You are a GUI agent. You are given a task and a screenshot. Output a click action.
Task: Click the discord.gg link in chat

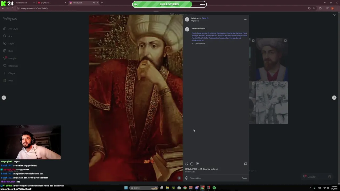click(16, 189)
